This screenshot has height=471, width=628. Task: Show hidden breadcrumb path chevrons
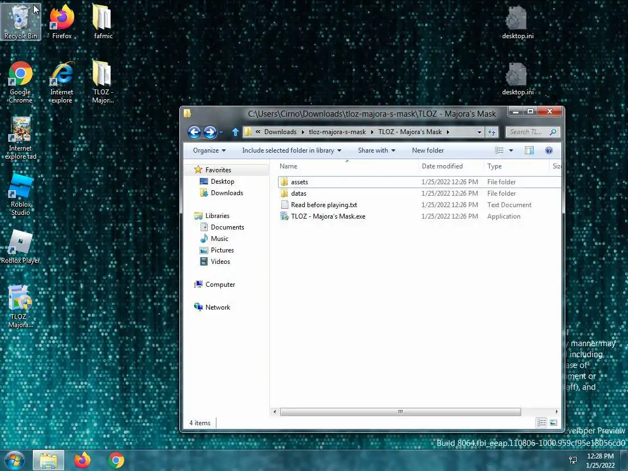[258, 132]
